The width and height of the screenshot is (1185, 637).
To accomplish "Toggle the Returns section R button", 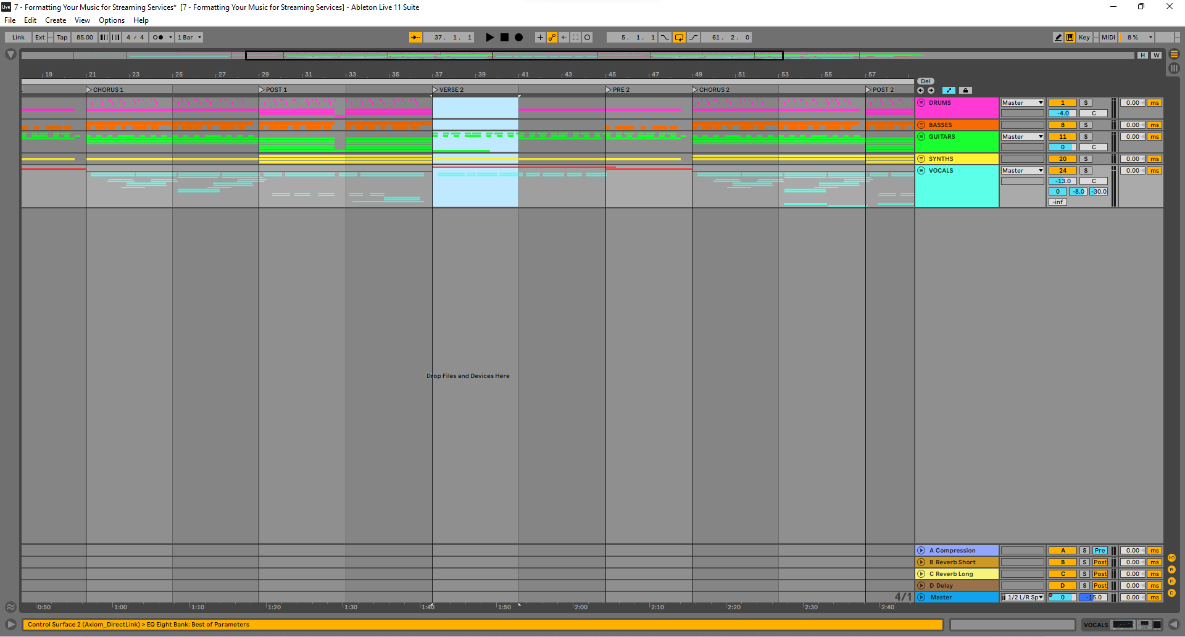I will click(x=1171, y=570).
